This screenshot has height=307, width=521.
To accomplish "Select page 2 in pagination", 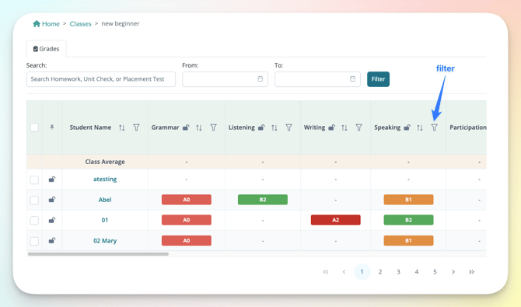I will point(380,272).
